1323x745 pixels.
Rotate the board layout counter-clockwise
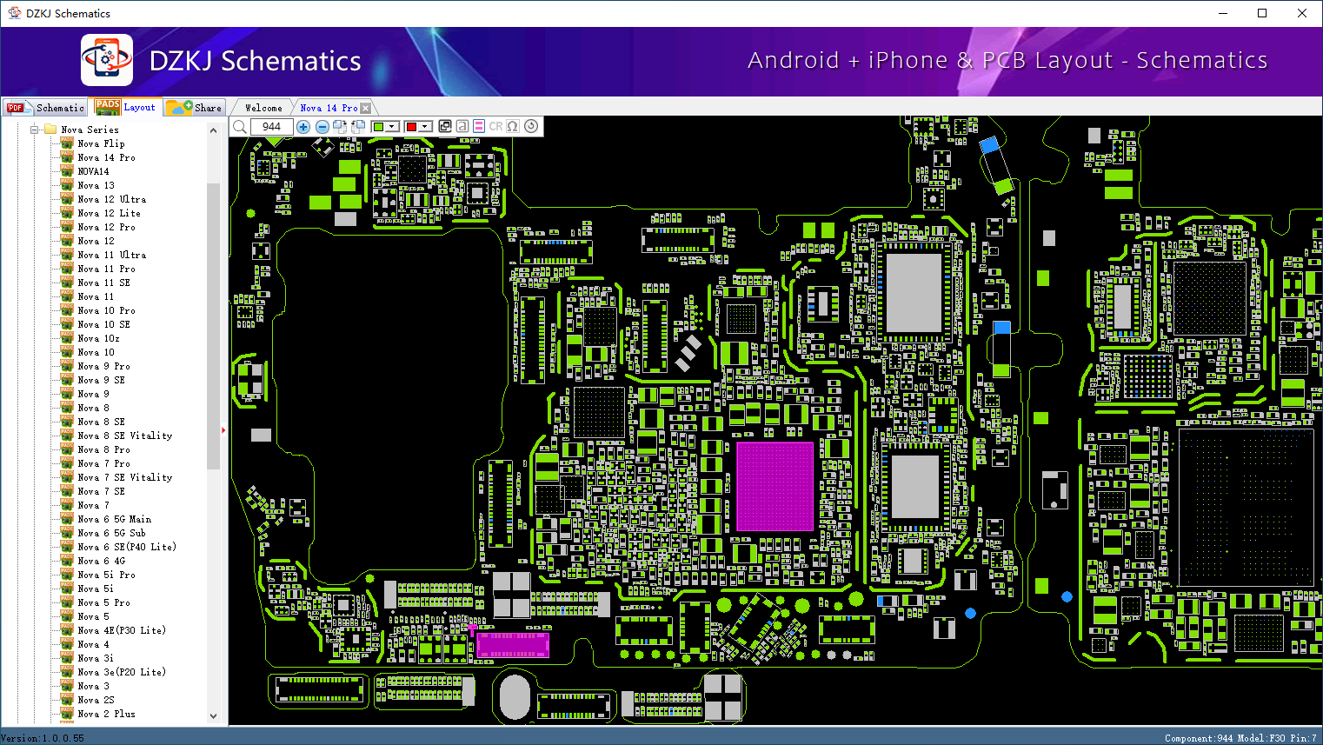tap(357, 127)
